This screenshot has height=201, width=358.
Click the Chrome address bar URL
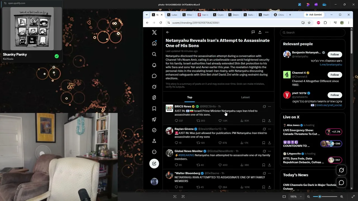tap(196, 23)
